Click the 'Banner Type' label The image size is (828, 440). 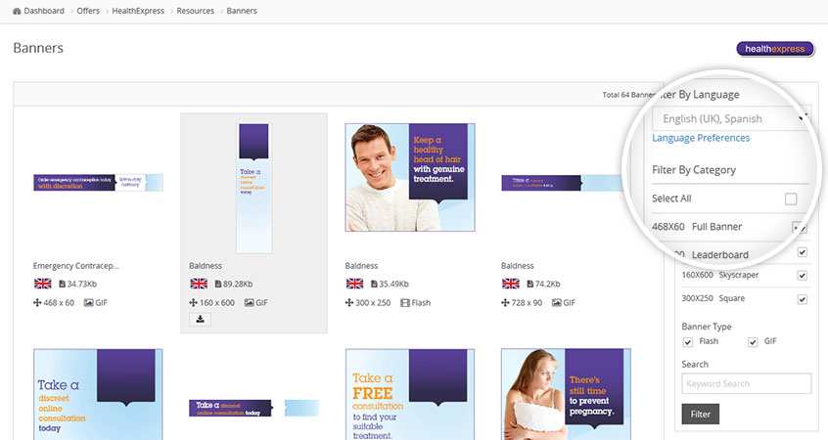point(707,327)
